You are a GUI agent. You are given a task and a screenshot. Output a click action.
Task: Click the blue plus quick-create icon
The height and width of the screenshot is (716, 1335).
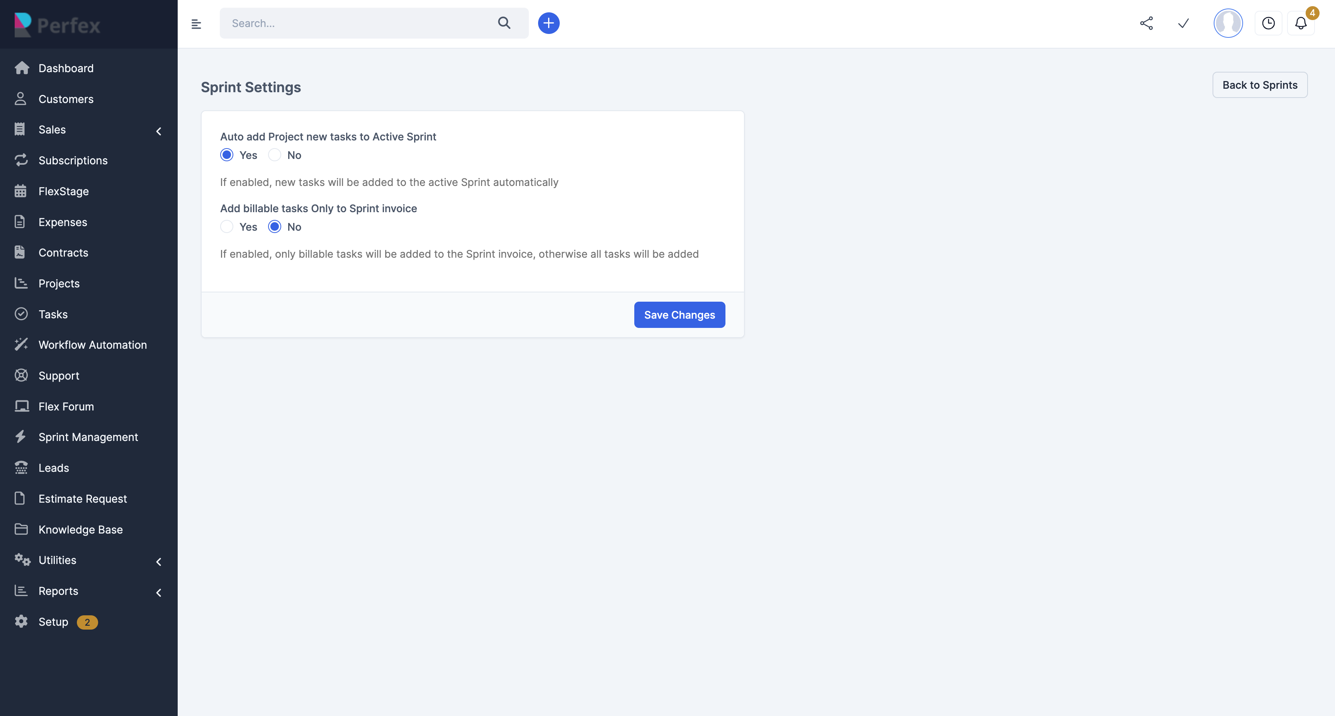coord(548,23)
